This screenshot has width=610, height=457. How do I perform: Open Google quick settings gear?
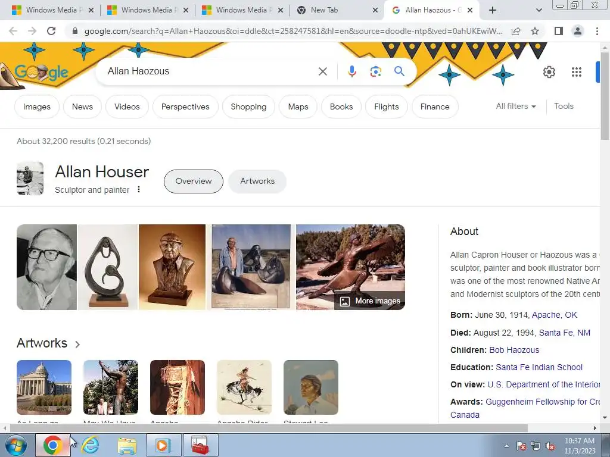[549, 72]
